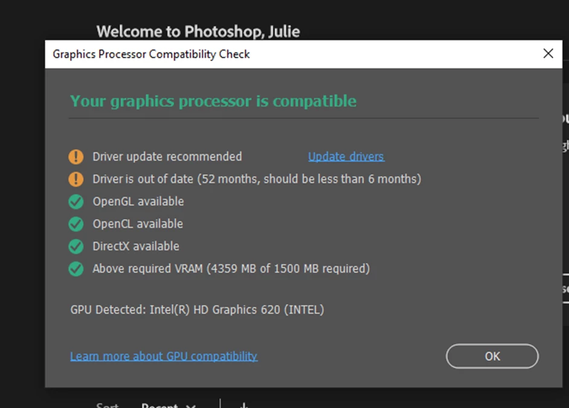Click the warning icon beside Driver update recommended

[x=76, y=157]
